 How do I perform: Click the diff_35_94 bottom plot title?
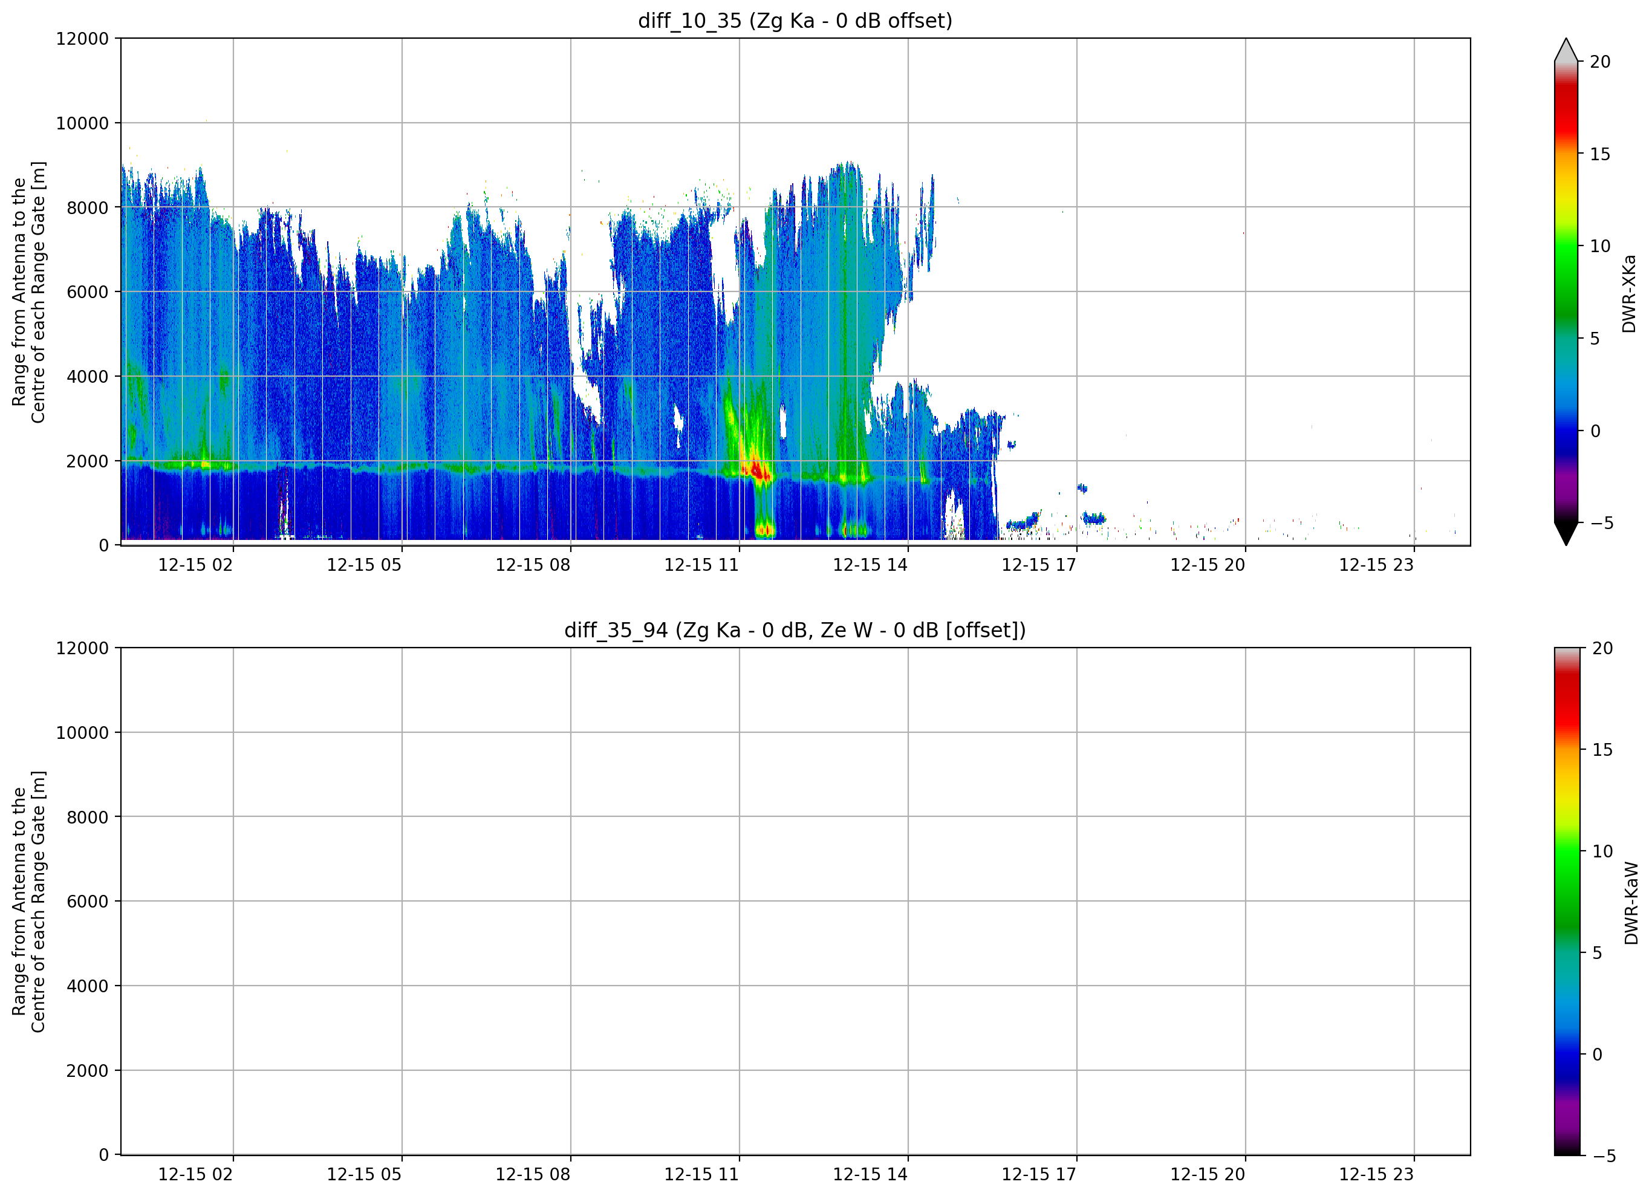coord(795,630)
